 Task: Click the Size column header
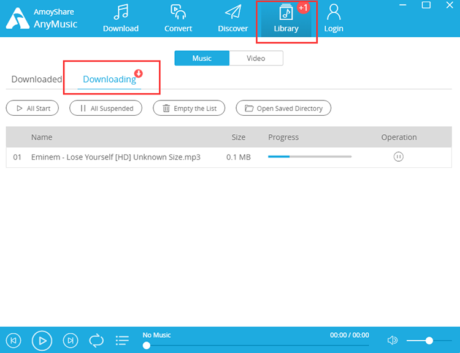[239, 137]
